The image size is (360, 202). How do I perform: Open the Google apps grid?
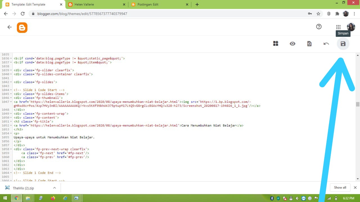(338, 27)
